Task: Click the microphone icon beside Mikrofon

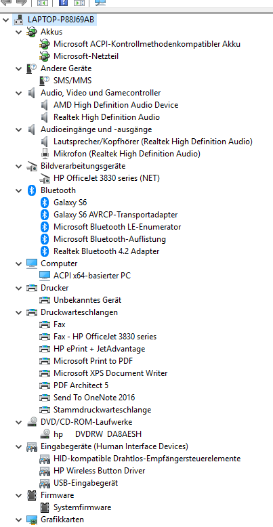Action: point(45,154)
